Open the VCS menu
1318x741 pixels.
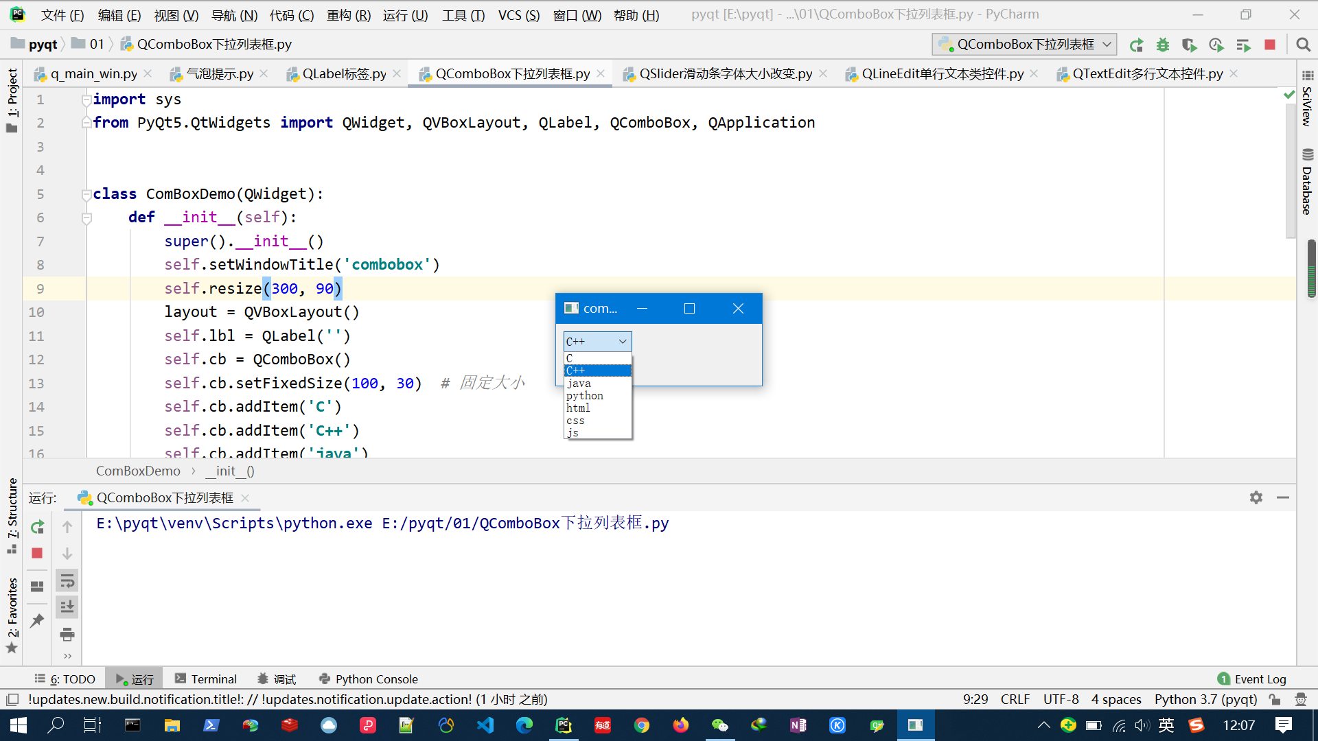coord(518,15)
